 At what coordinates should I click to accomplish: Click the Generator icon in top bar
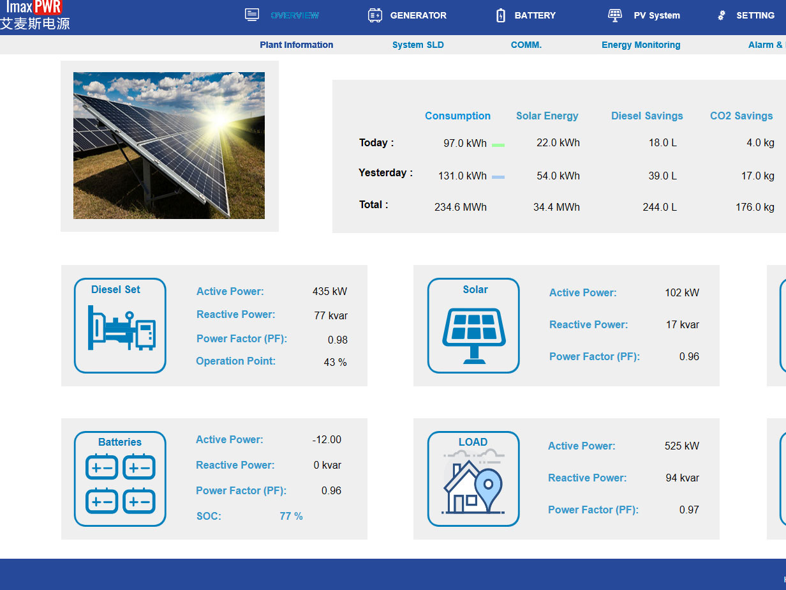click(x=375, y=15)
